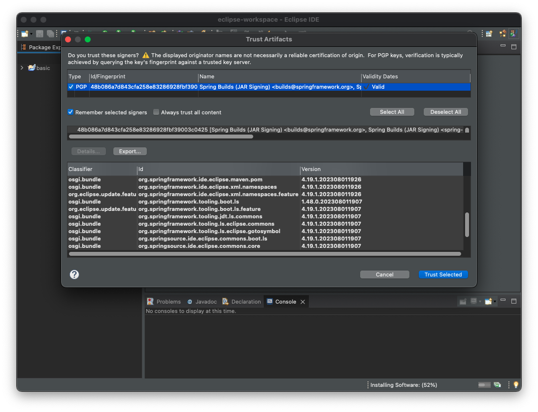Click the Deselect All button
This screenshot has width=538, height=412.
coord(446,112)
